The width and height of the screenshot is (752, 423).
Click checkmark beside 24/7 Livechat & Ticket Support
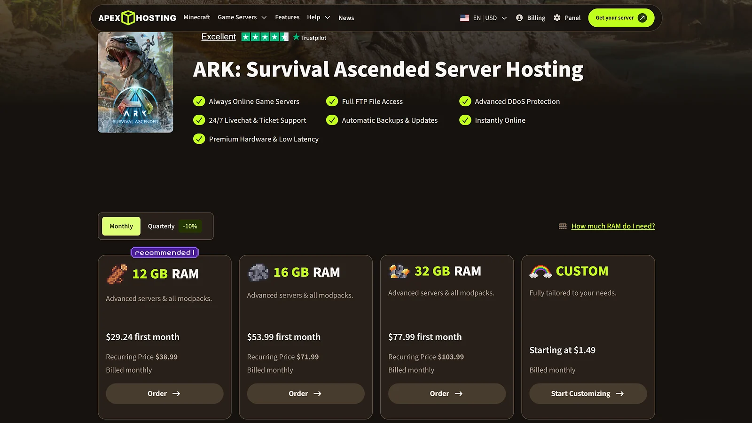click(199, 120)
